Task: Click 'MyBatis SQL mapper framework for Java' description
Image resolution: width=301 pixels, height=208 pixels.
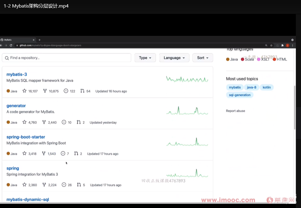Action: point(40,80)
